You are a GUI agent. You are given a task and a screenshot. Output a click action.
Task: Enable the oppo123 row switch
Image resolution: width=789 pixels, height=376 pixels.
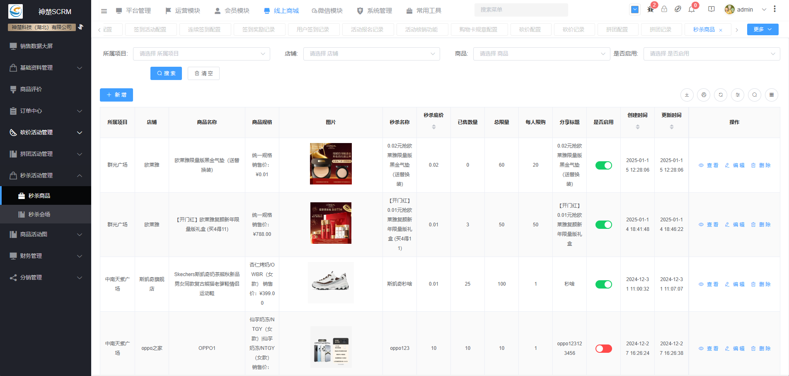pos(604,349)
